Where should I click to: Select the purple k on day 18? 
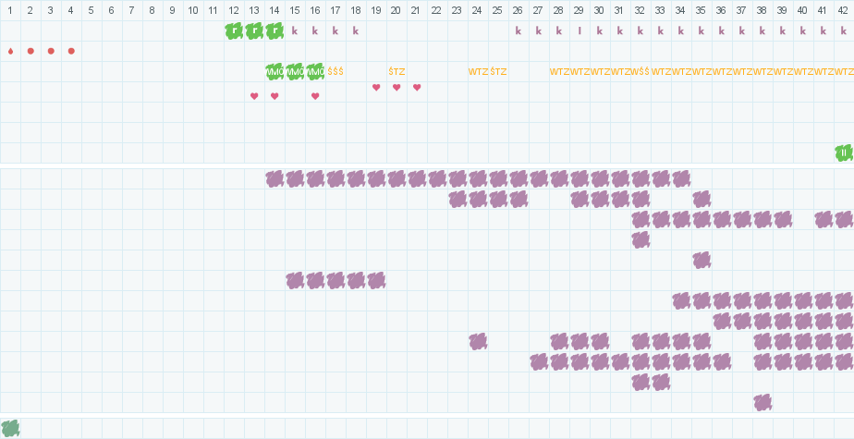click(x=356, y=30)
